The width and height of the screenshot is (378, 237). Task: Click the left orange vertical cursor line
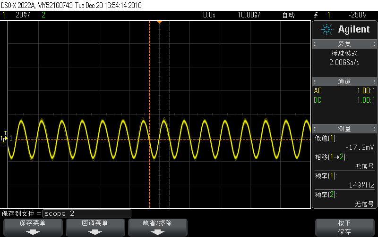[x=149, y=114]
